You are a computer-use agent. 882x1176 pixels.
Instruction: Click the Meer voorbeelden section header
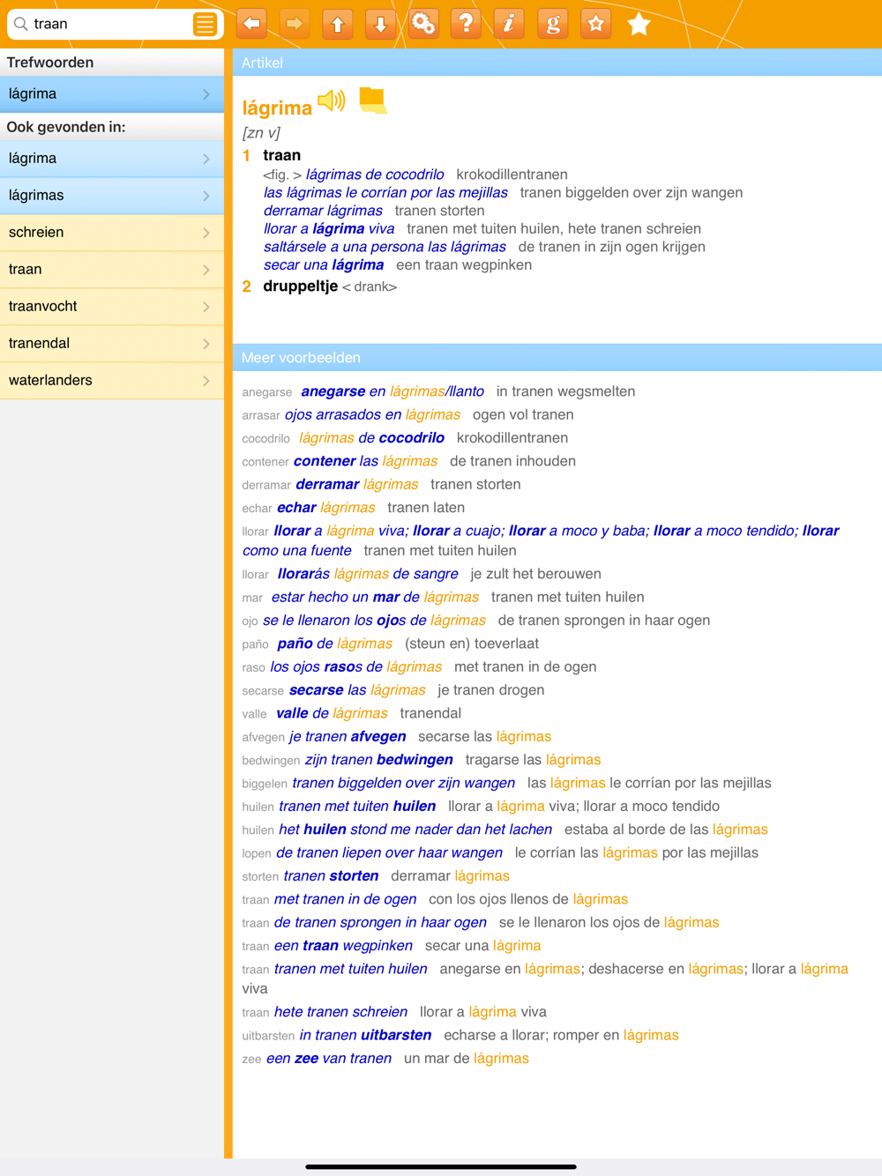557,357
